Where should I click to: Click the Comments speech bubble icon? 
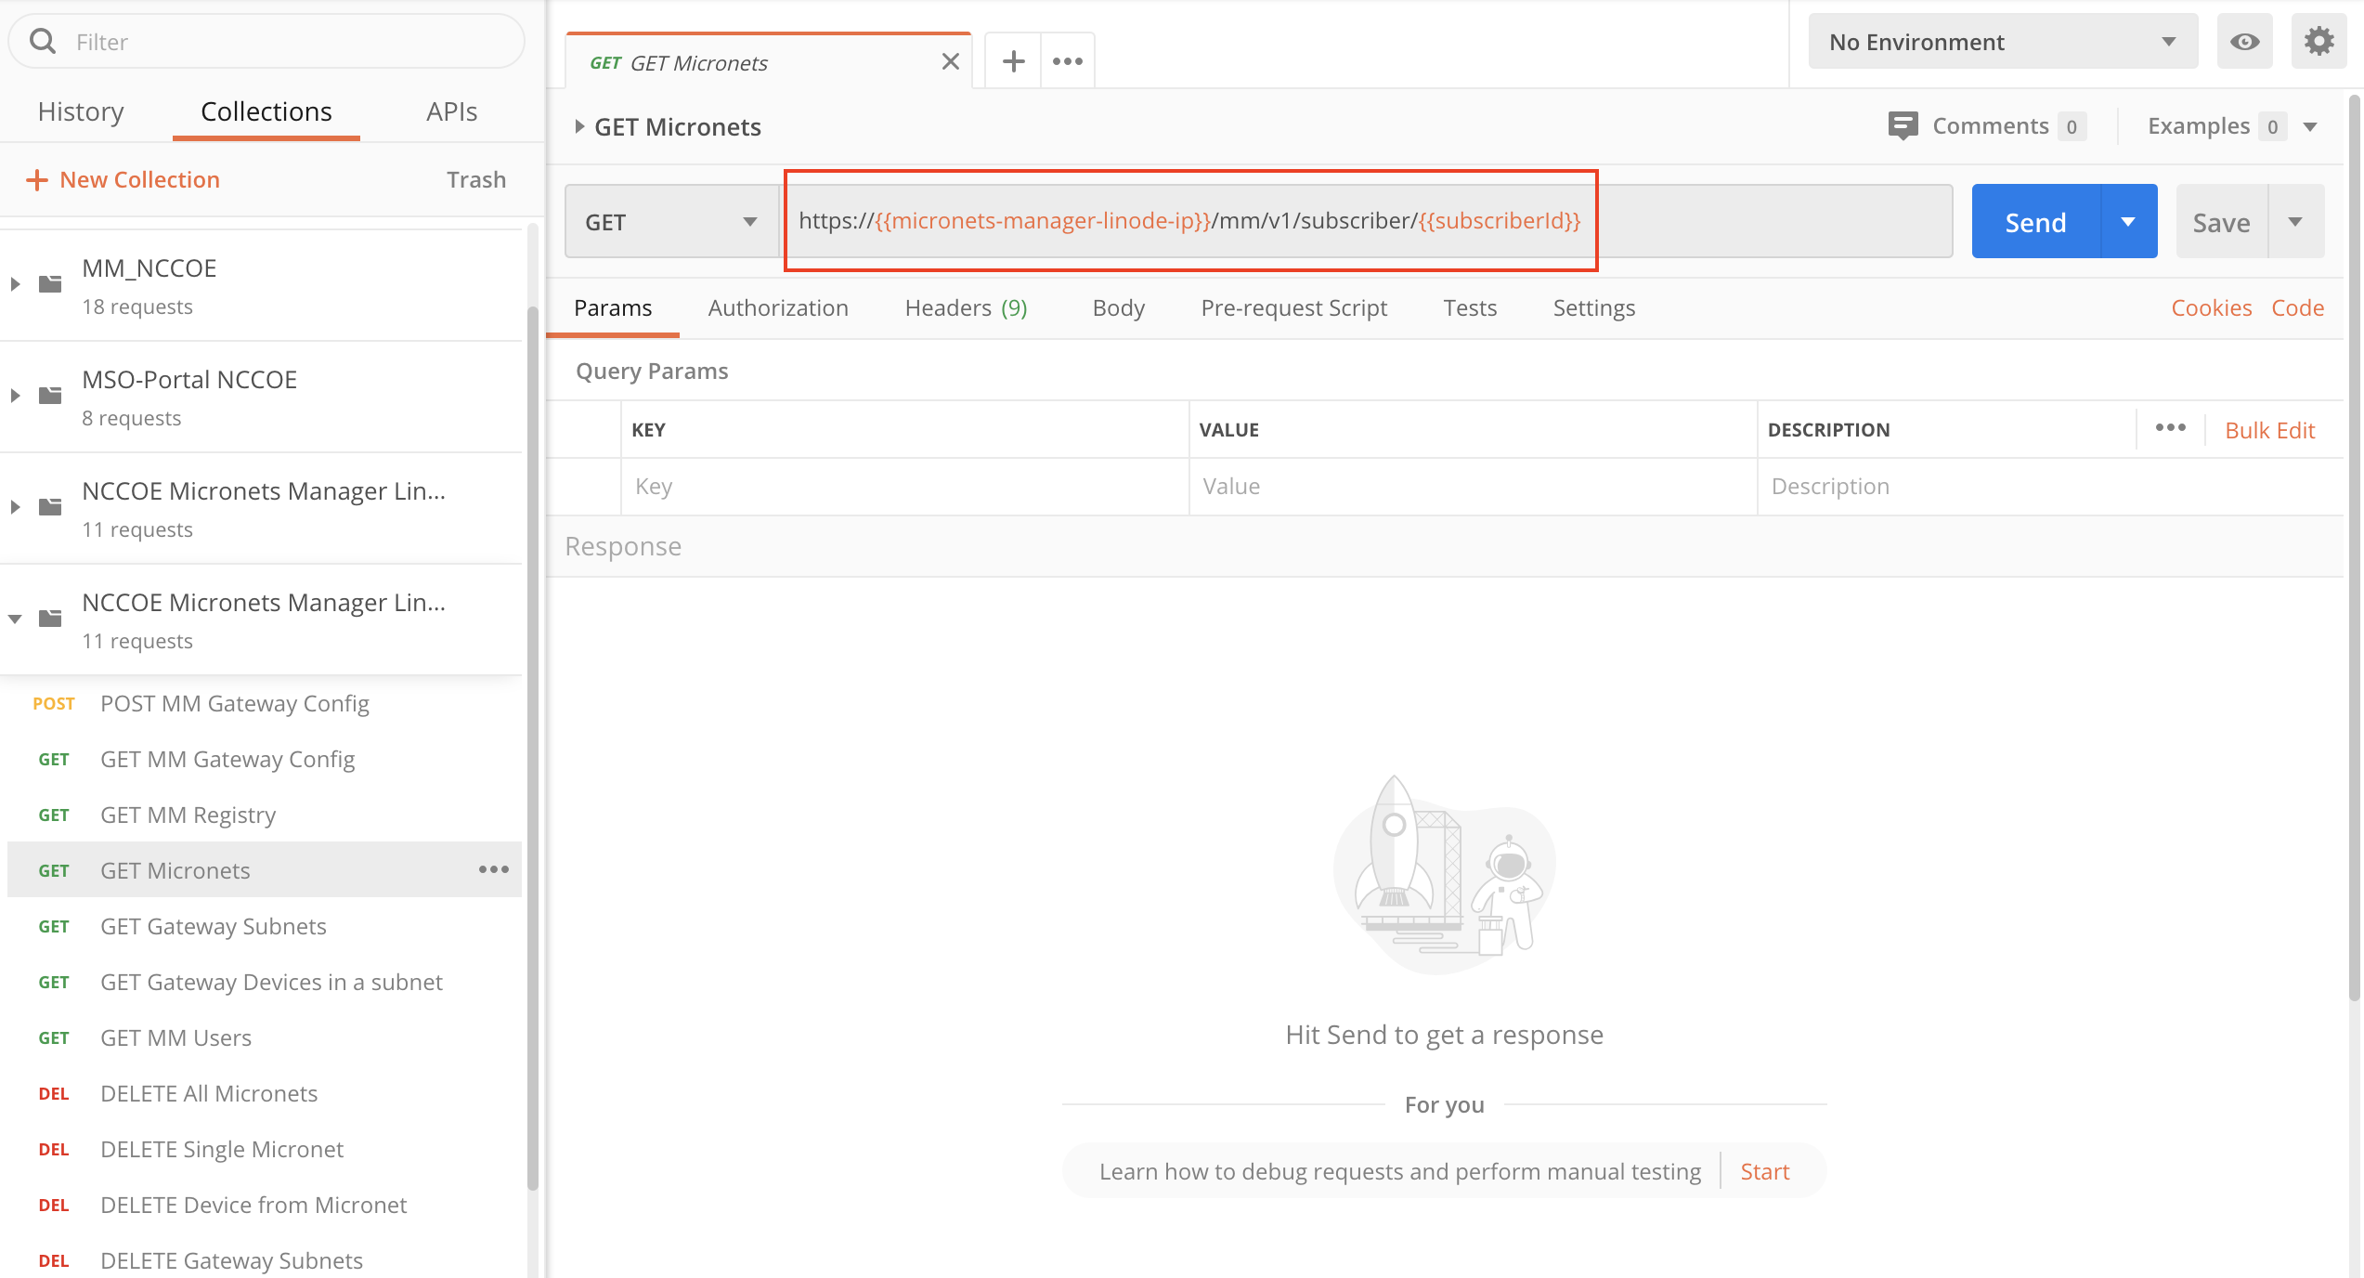point(1903,125)
